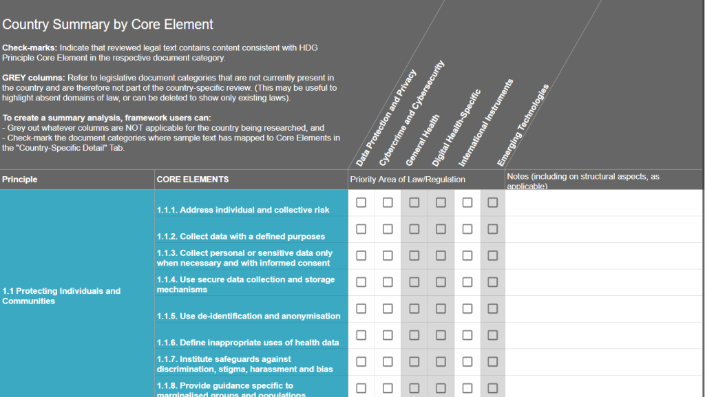Check General Health box for 1.1.3
Screen dimensions: 705x397
414,255
